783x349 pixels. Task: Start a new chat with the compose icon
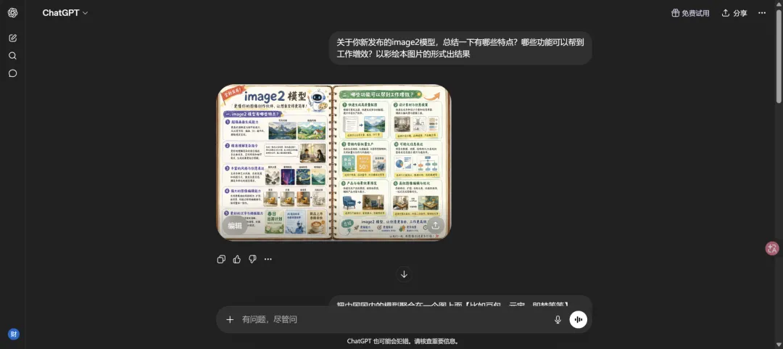click(13, 38)
